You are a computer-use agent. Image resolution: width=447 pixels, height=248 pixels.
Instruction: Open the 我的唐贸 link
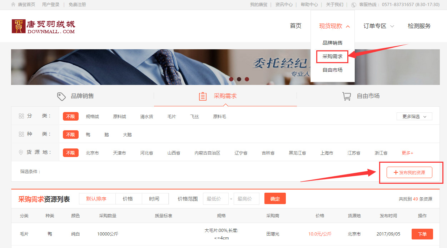(x=259, y=5)
